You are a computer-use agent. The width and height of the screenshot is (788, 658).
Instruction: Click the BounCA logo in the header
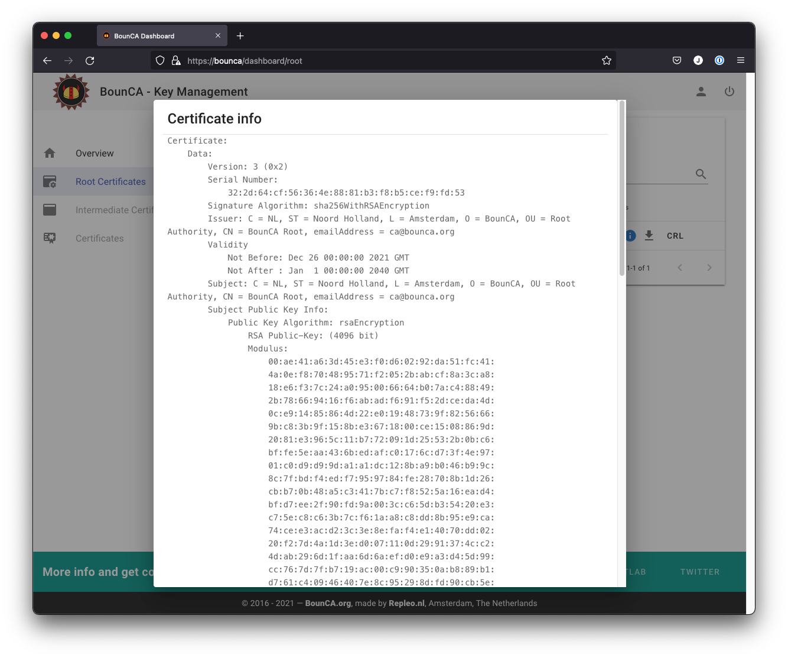click(71, 92)
